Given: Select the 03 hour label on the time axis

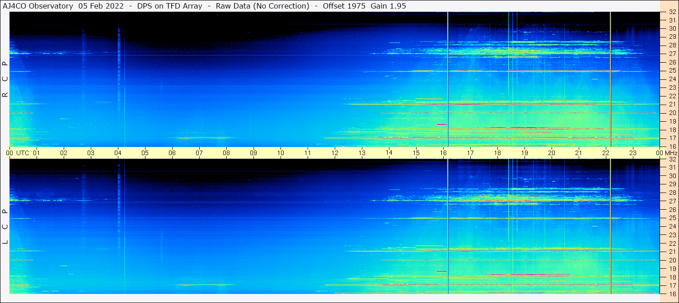Looking at the screenshot, I should click(x=91, y=153).
